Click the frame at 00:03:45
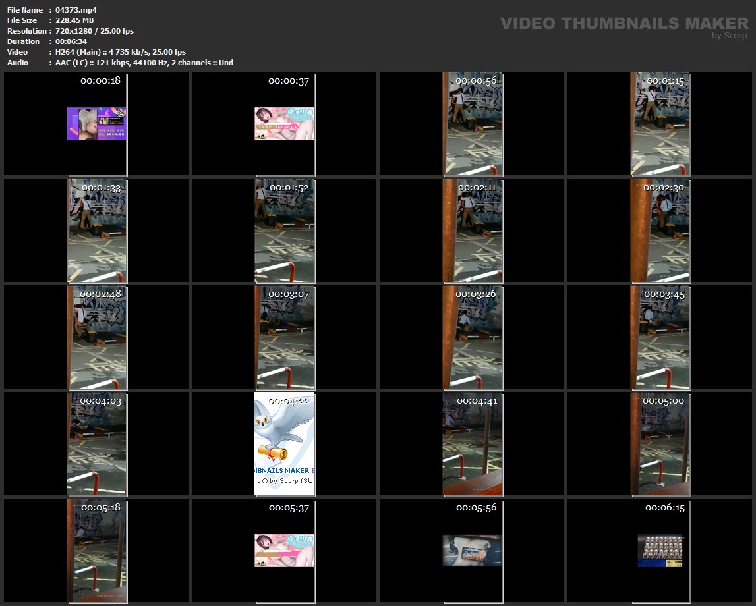 660,337
